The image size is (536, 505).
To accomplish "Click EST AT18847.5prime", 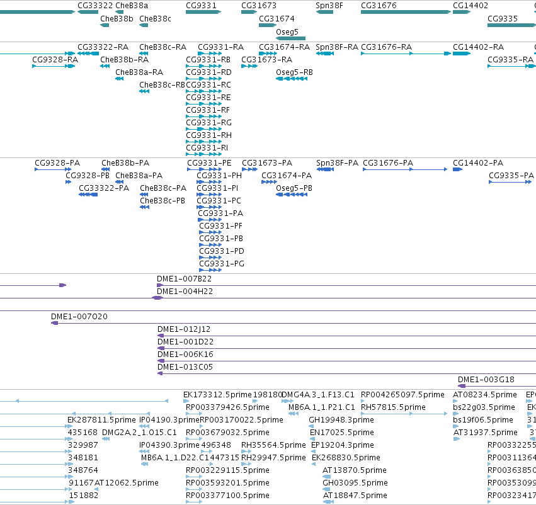I will (355, 496).
